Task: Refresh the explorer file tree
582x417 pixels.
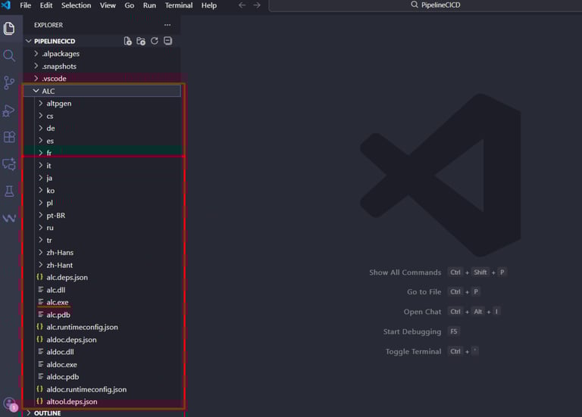Action: [x=155, y=41]
